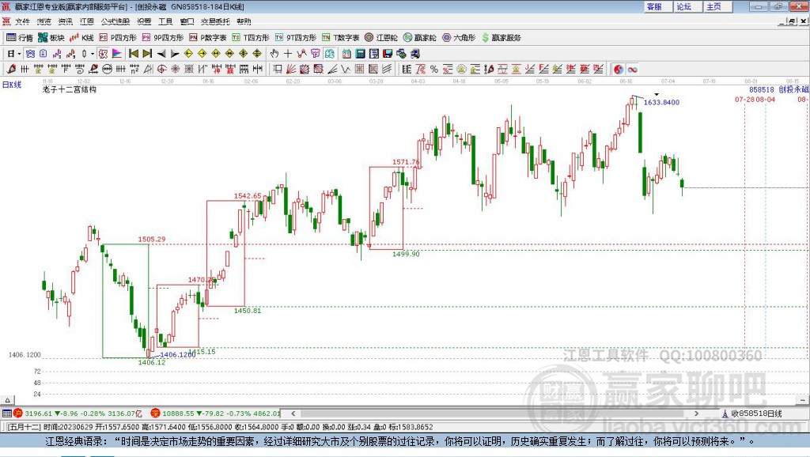Select the hand pan tool
This screenshot has width=810, height=457.
274,54
